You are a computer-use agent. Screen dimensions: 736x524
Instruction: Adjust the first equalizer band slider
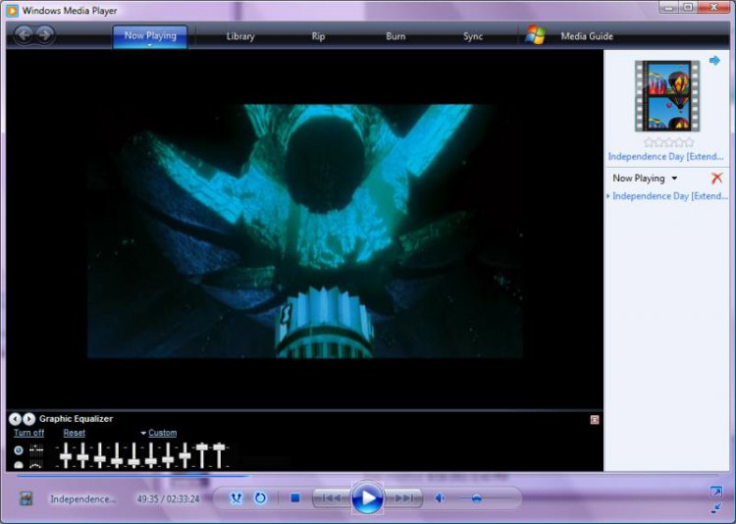[x=66, y=456]
